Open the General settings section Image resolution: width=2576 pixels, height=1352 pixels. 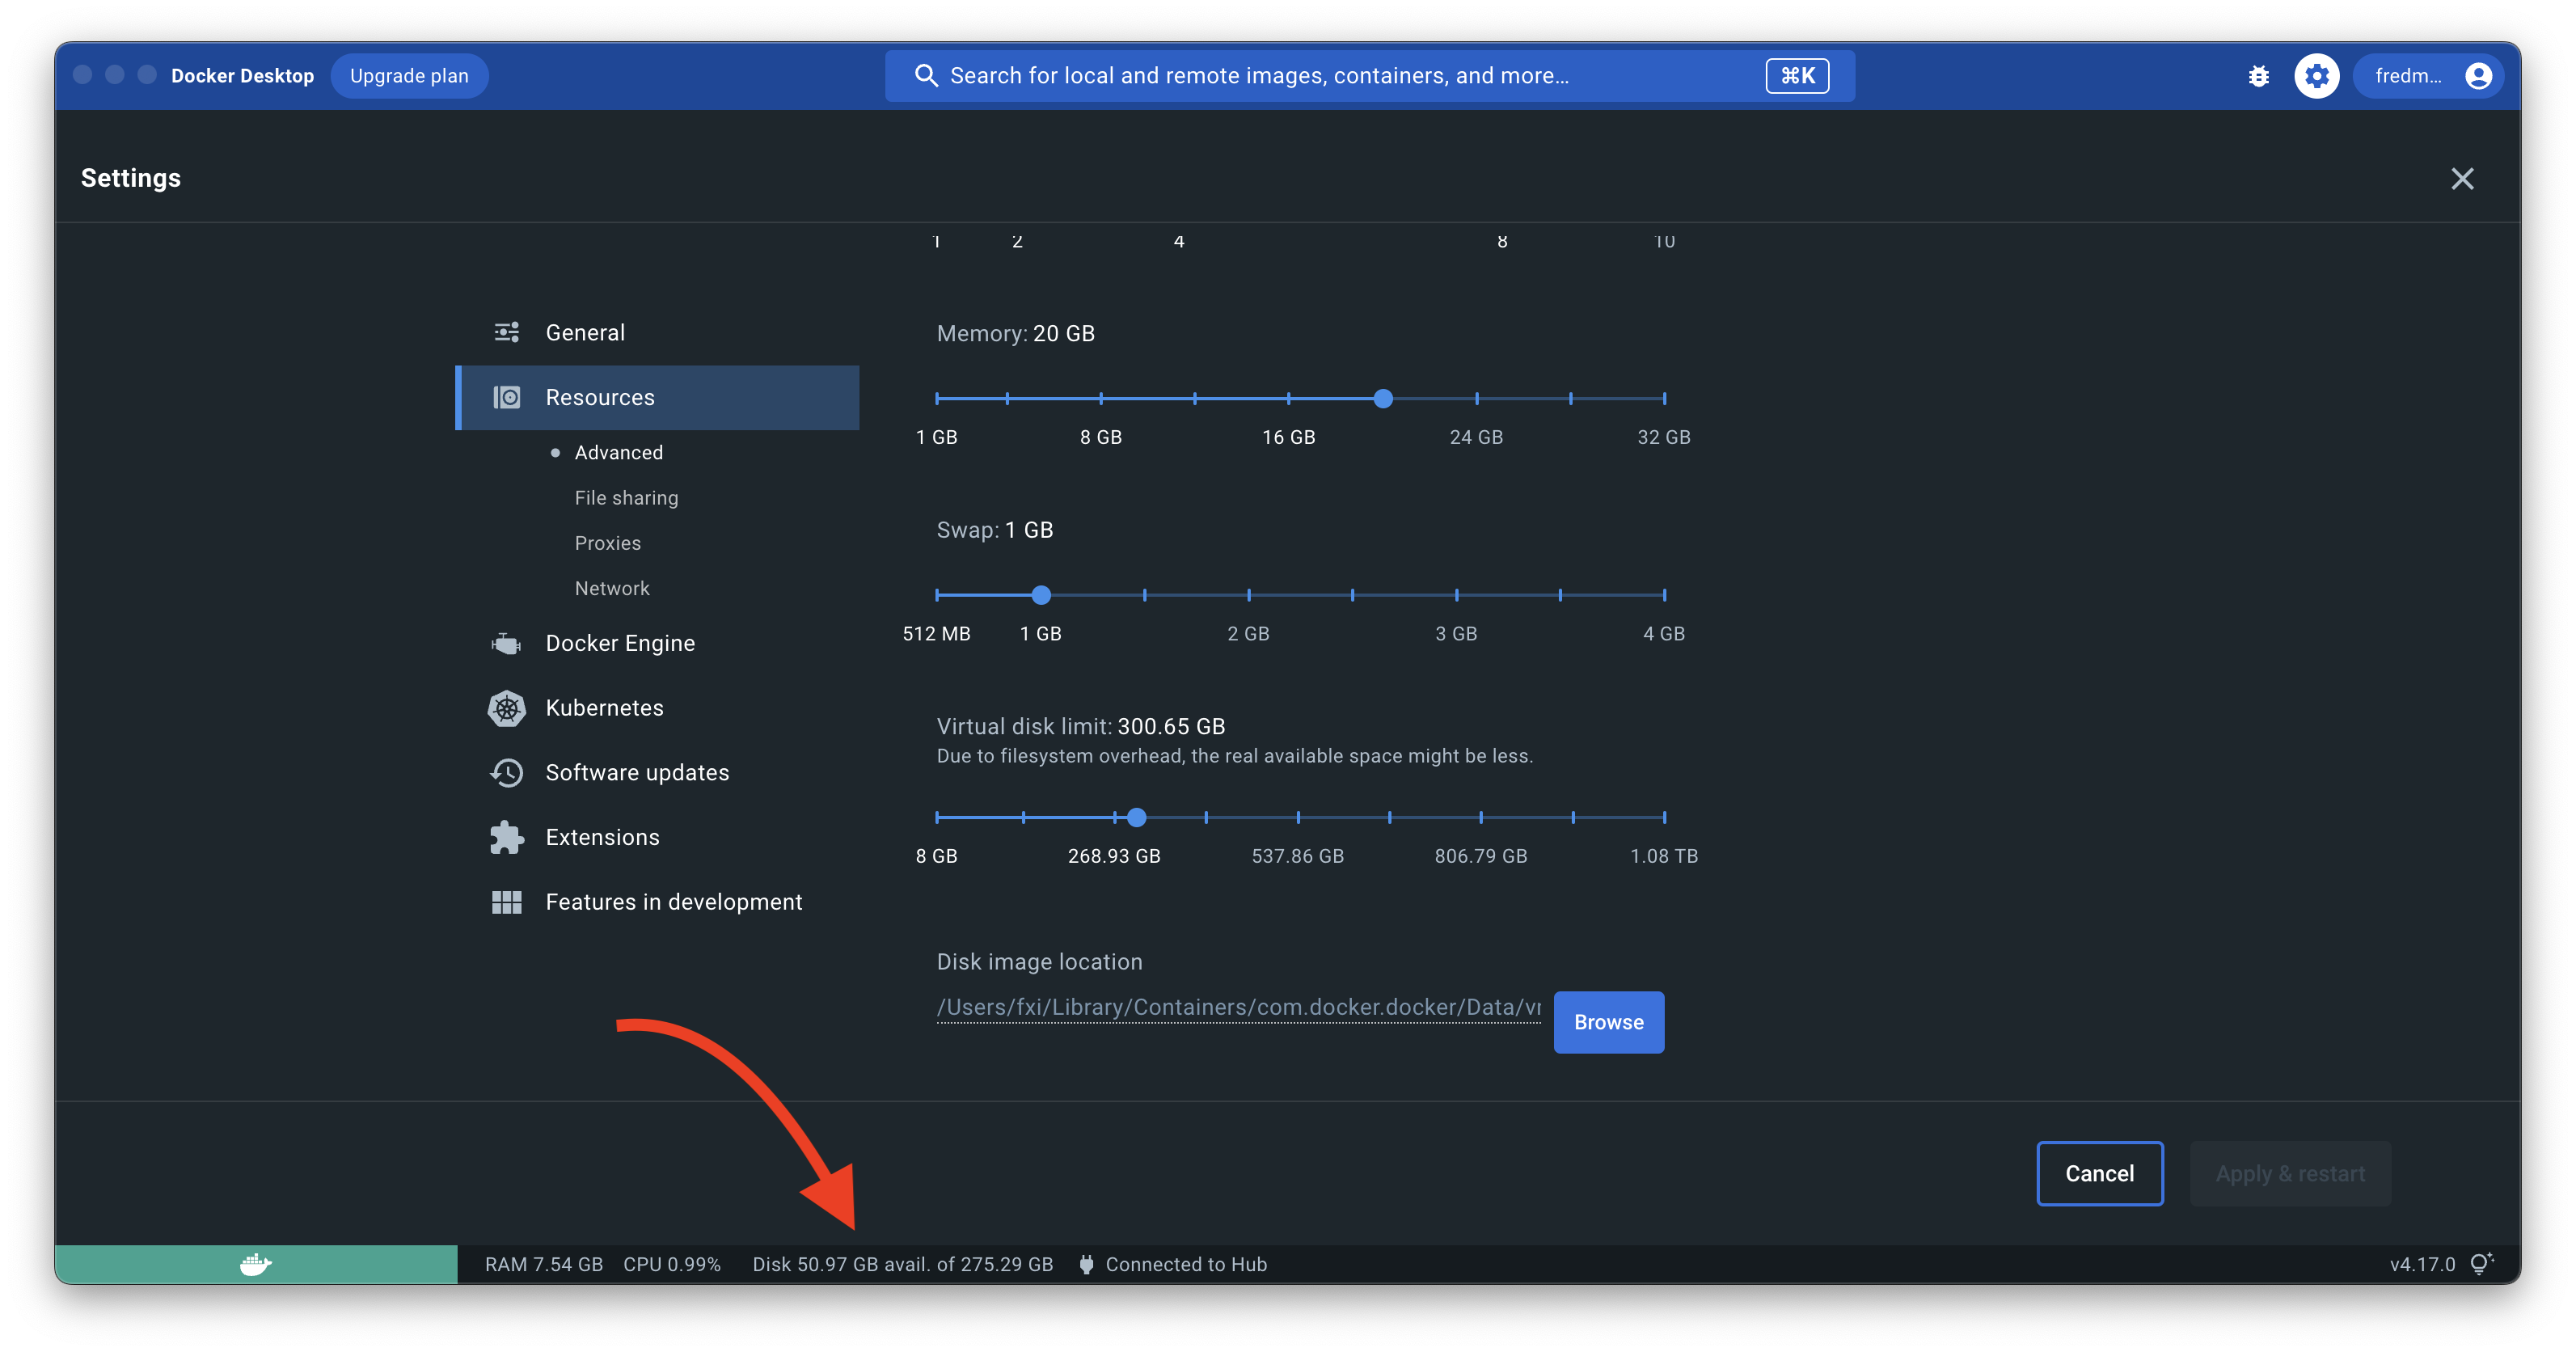click(585, 332)
